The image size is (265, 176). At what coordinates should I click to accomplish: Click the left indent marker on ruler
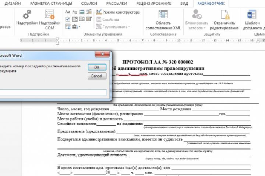[57, 44]
